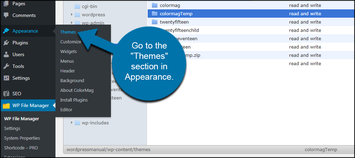
Task: Open Settings under WP File Manager
Action: click(x=12, y=128)
